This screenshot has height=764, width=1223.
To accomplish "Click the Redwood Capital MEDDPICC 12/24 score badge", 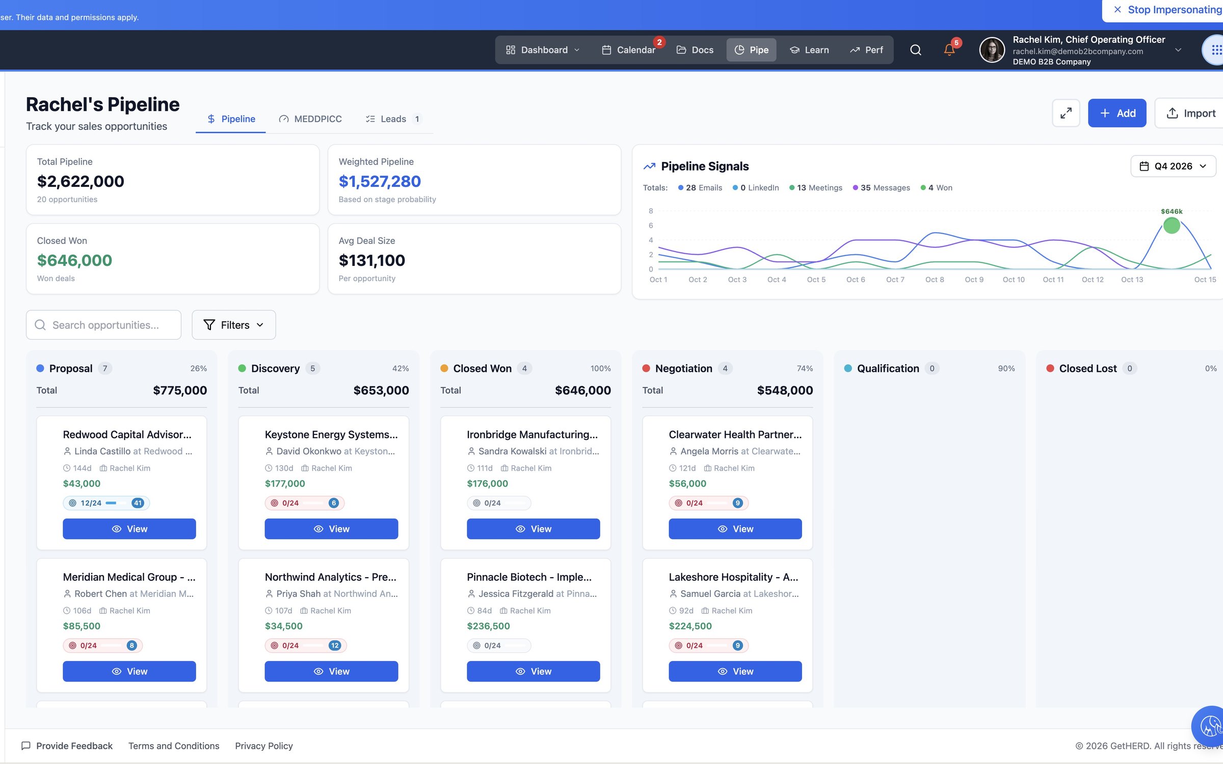I will (x=106, y=503).
